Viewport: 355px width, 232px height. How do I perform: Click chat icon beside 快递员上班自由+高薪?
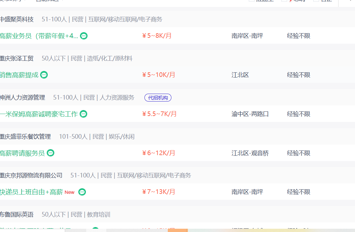click(x=82, y=192)
